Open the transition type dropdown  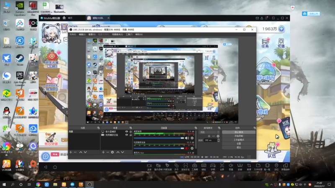209,132
